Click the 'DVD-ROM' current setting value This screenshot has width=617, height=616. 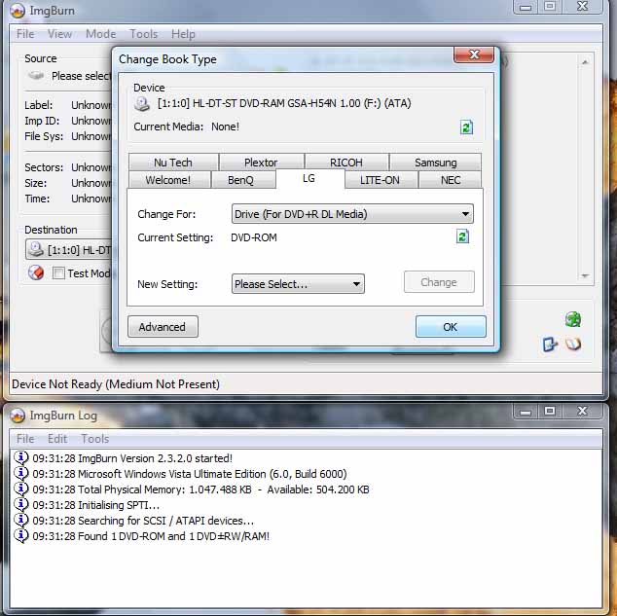coord(254,237)
